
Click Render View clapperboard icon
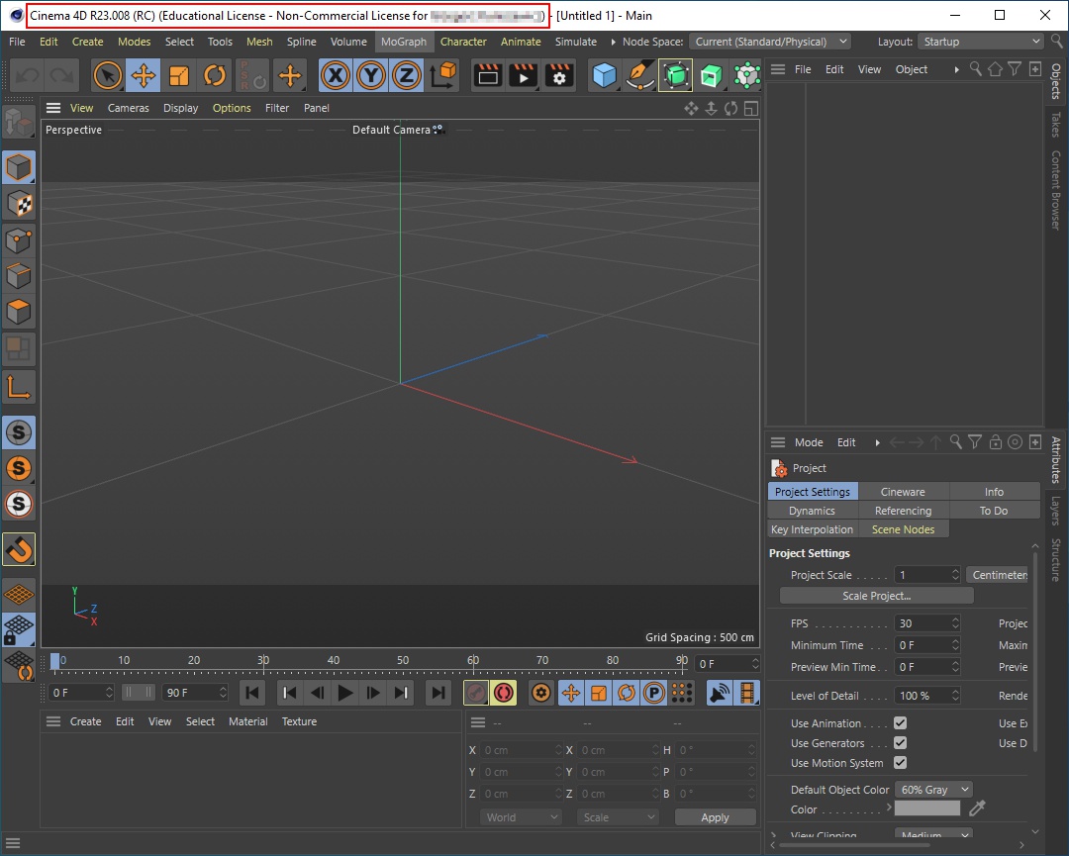tap(487, 75)
